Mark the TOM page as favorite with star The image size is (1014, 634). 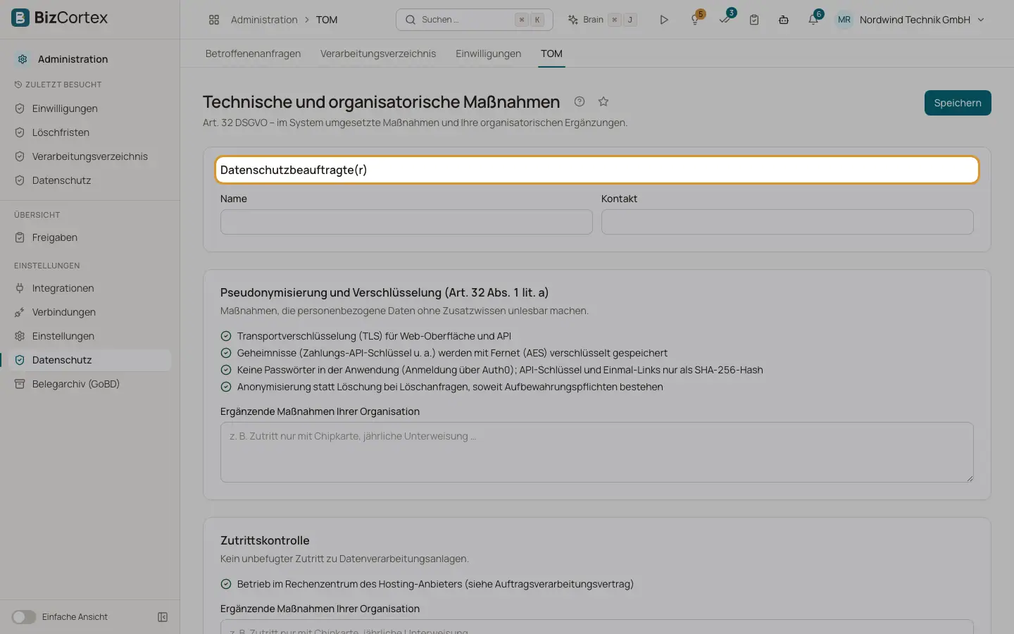click(603, 101)
